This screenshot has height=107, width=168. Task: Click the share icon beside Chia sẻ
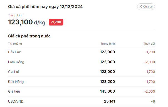tap(141, 7)
